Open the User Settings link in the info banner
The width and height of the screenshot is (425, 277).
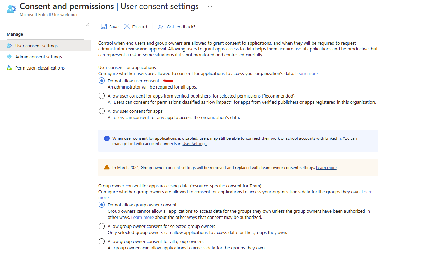tap(195, 143)
